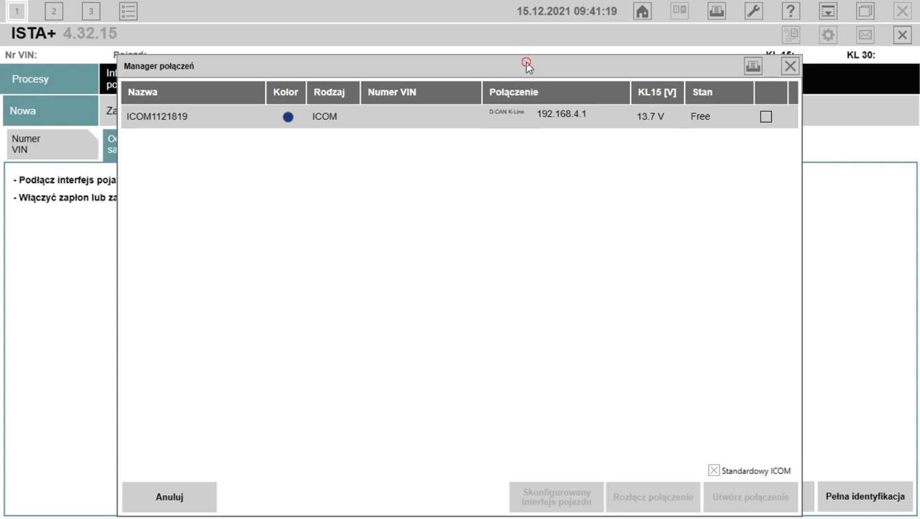Open the gear configuration icon
The height and width of the screenshot is (519, 920).
[828, 35]
